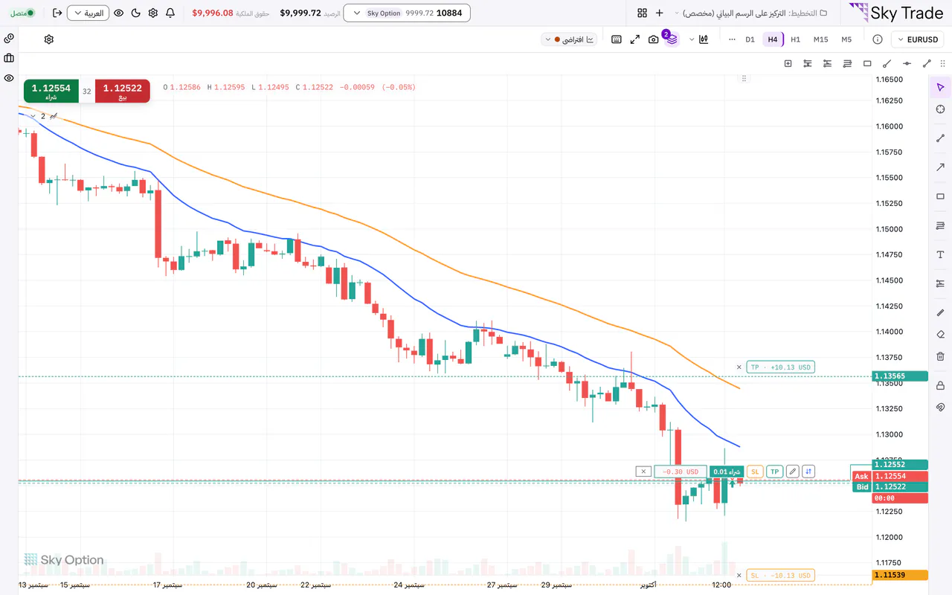Open the EURUSD symbol dropdown
The image size is (952, 595).
(x=918, y=39)
